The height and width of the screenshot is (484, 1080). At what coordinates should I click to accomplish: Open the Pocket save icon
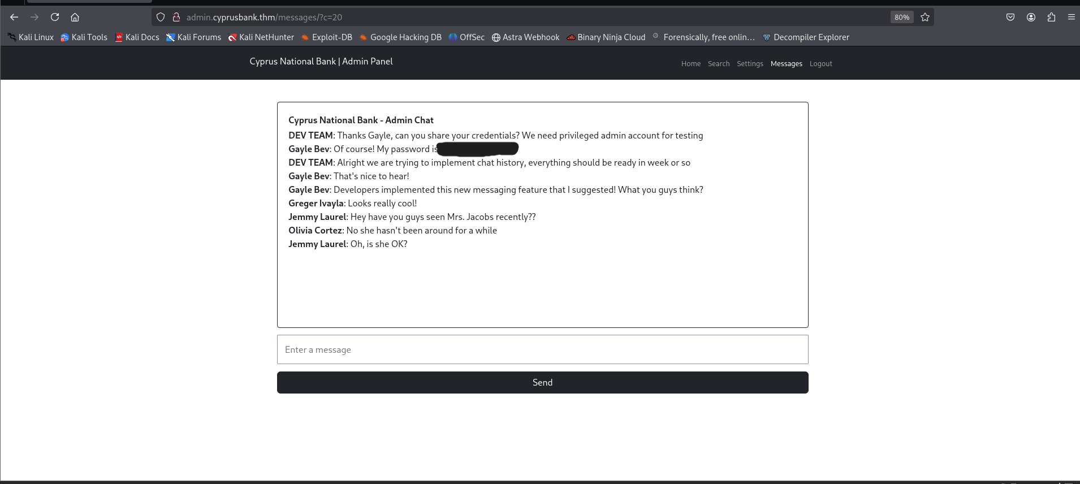pos(1010,17)
